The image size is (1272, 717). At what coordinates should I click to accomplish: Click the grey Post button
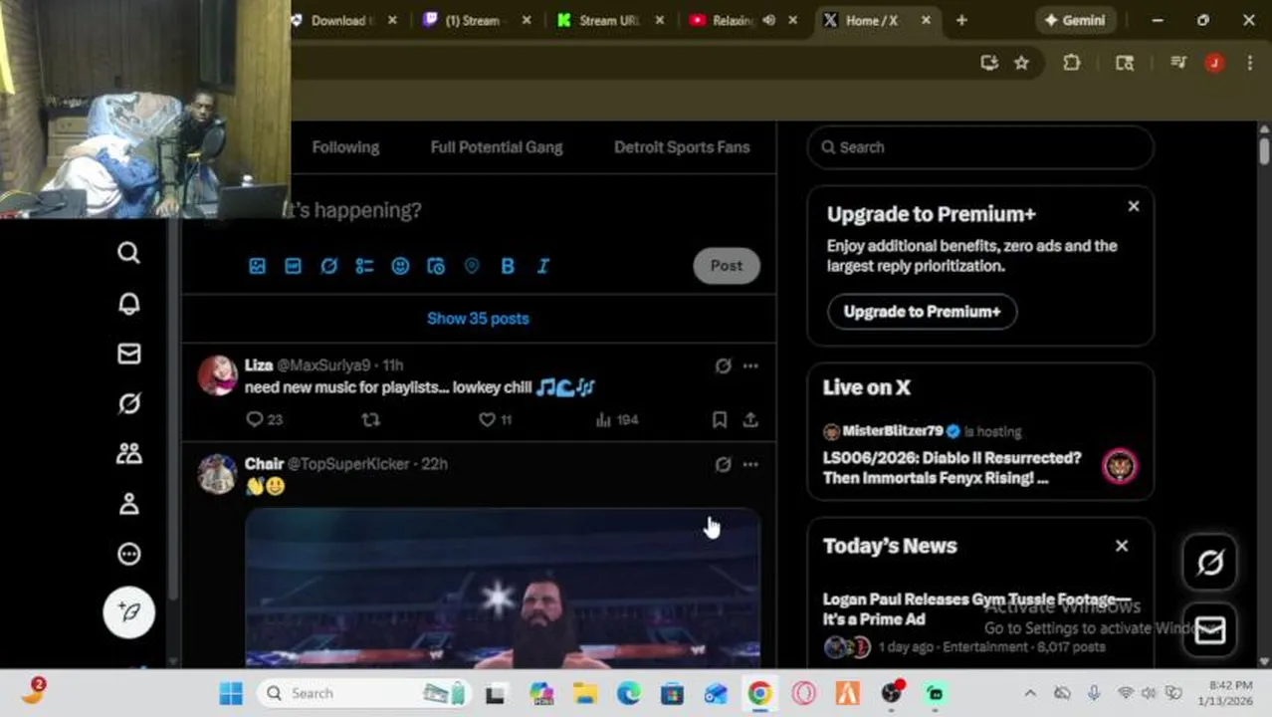click(726, 266)
